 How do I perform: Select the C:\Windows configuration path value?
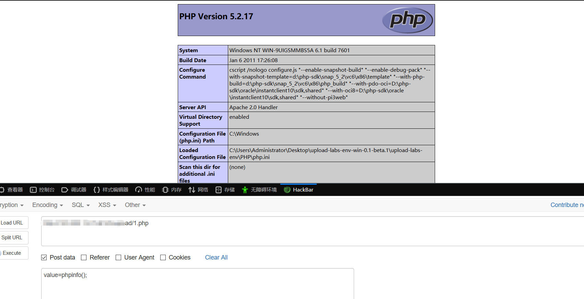pos(244,134)
